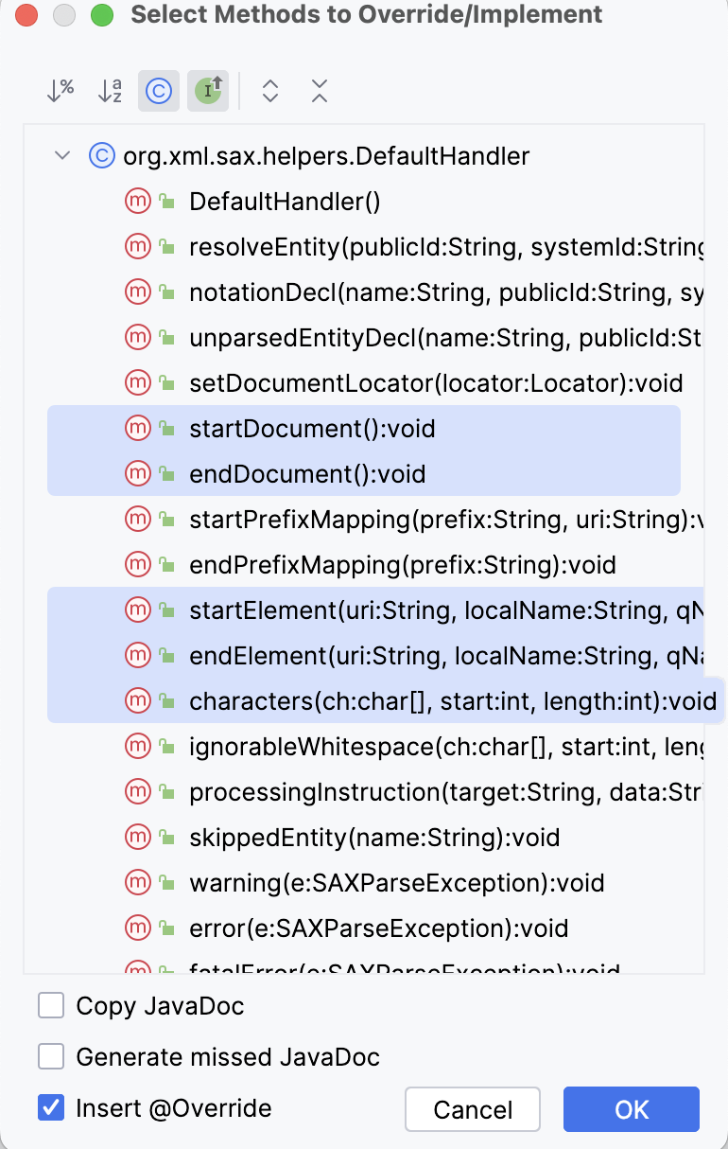Image resolution: width=728 pixels, height=1149 pixels.
Task: Collapse the DefaultHandler tree node
Action: (61, 155)
